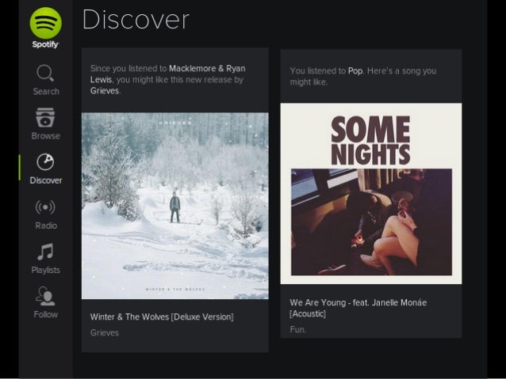Open the Grieves link in recommendation text

105,91
